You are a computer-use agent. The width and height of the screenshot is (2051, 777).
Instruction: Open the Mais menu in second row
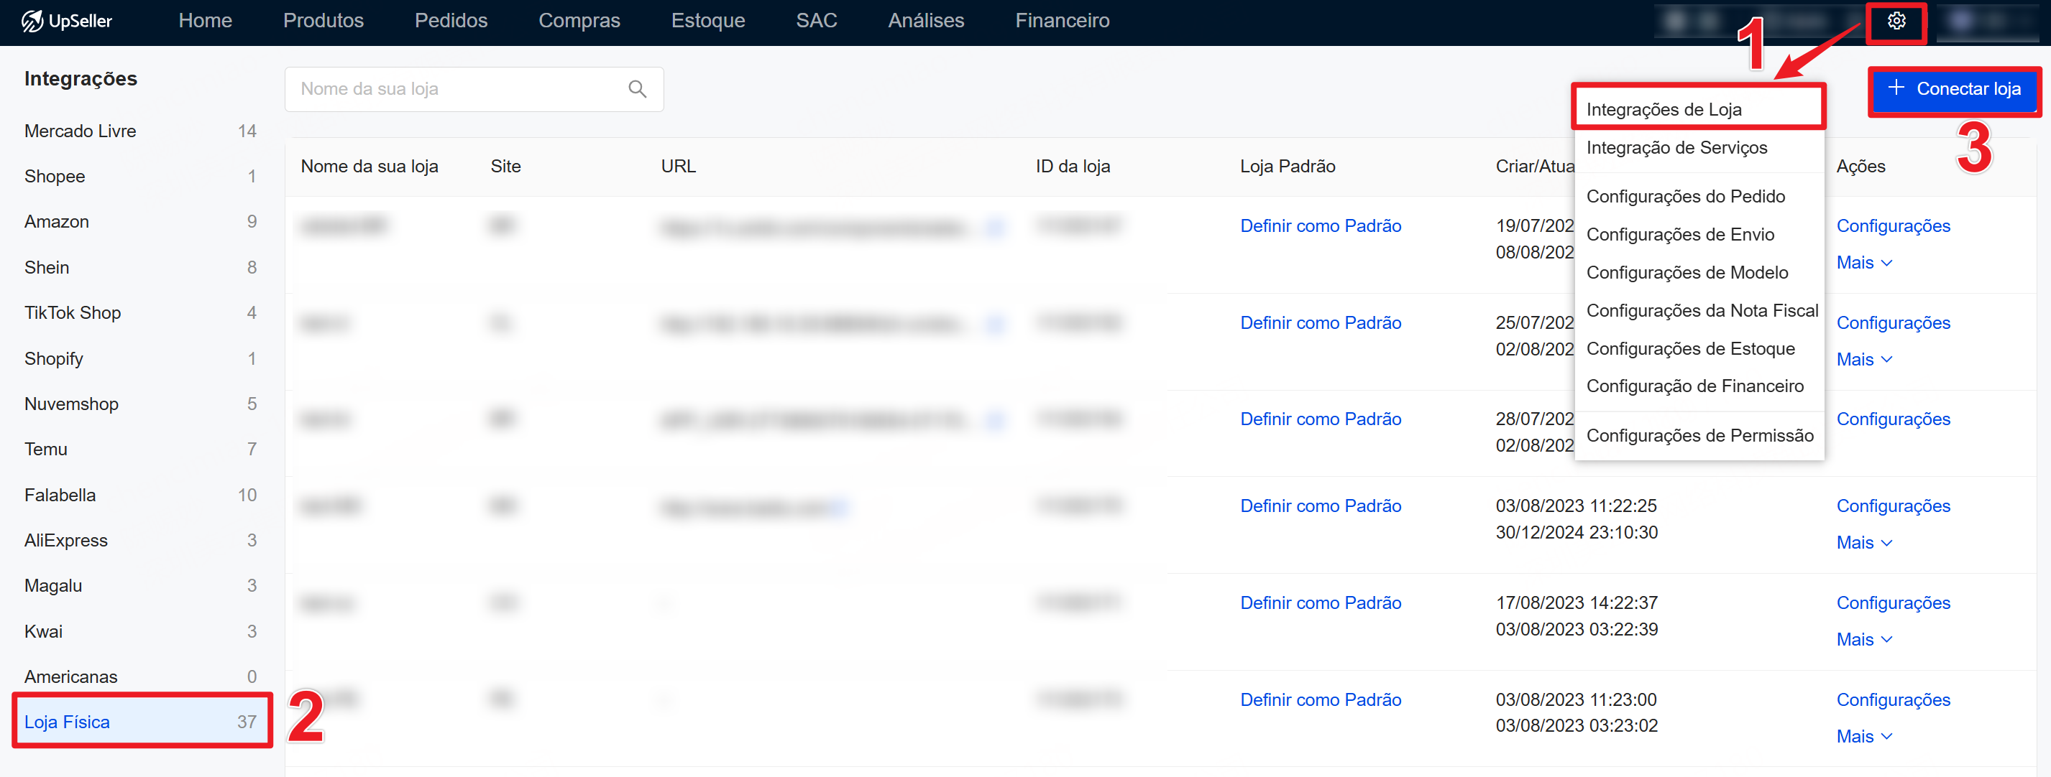[x=1863, y=360]
